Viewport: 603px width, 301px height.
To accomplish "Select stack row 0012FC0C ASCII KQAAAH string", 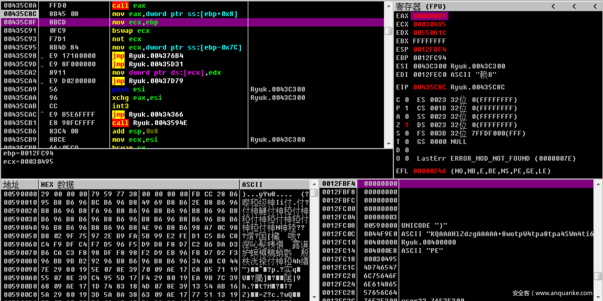I will click(457, 234).
